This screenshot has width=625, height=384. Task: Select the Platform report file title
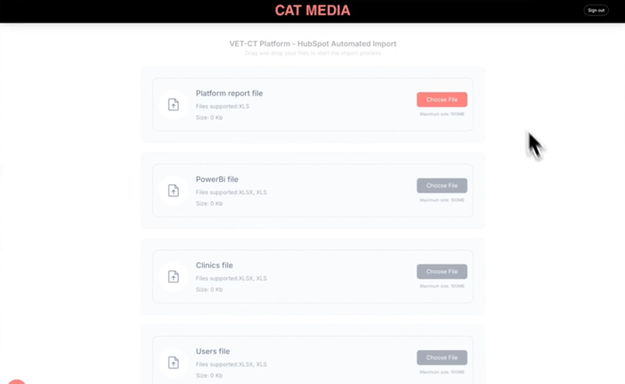tap(229, 94)
